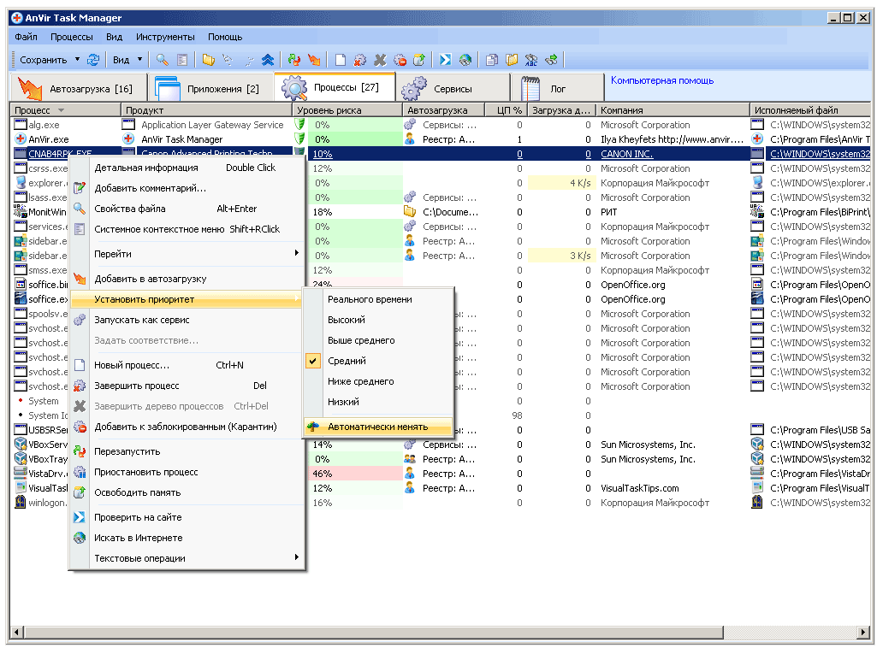Open the Компьютерная помощь link
This screenshot has height=648, width=877.
[661, 81]
